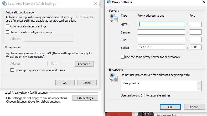The width and height of the screenshot is (207, 116).
Task: Click the 'Local Area Network (LAN) settings' heading
Action: (x=26, y=93)
